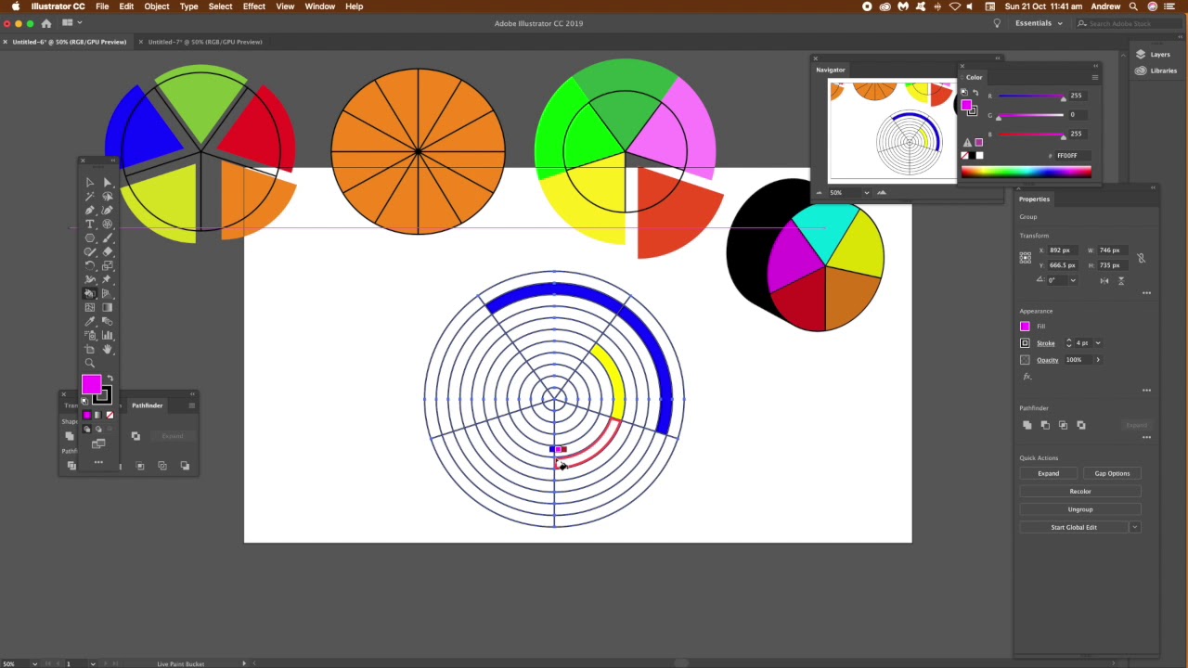This screenshot has height=668, width=1188.
Task: Select the Hand tool
Action: click(x=108, y=349)
